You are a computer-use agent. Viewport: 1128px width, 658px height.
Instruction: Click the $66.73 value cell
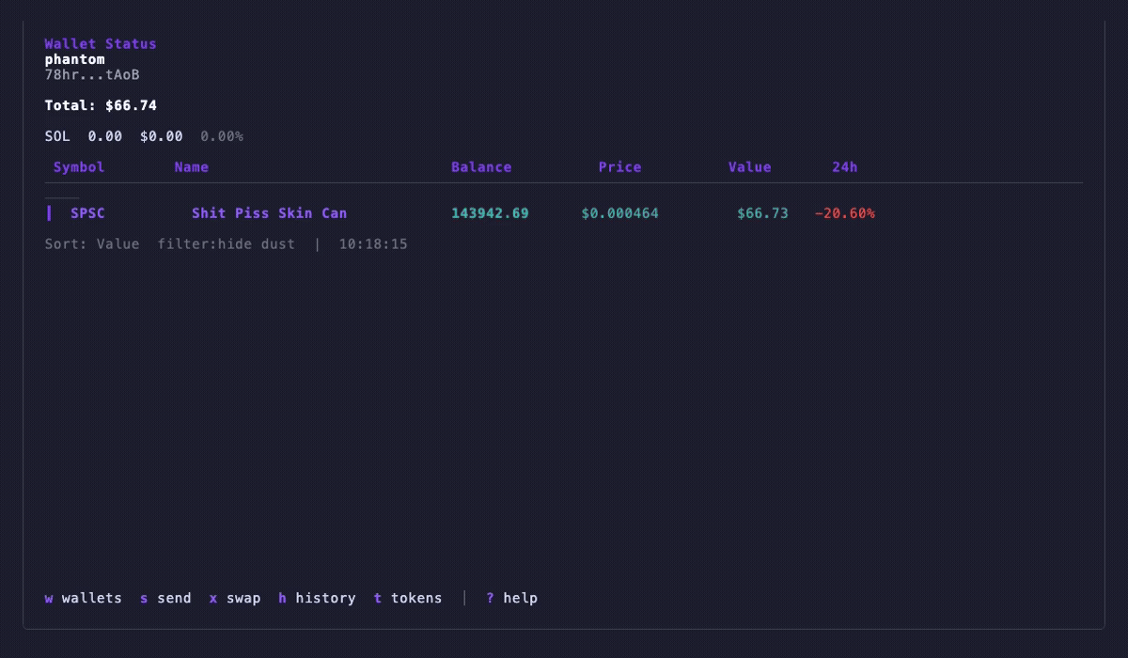pyautogui.click(x=763, y=213)
